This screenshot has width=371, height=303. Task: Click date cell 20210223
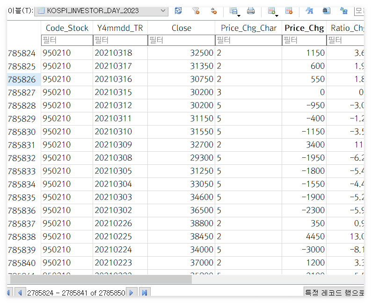tap(120, 263)
